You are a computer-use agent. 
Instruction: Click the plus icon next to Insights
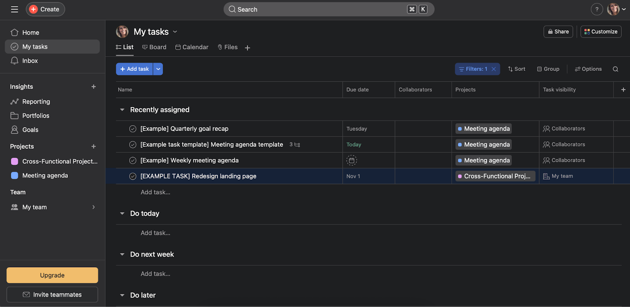click(94, 87)
